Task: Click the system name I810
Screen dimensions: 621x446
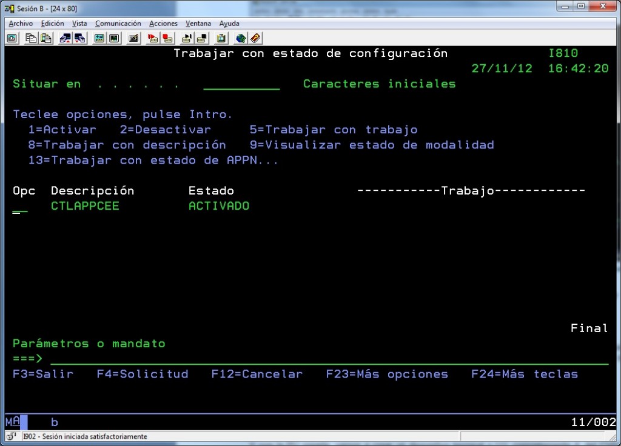Action: [x=563, y=53]
